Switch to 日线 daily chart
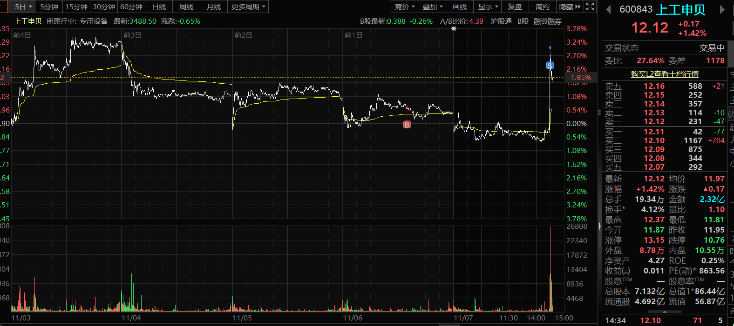The height and width of the screenshot is (326, 734). pos(159,7)
